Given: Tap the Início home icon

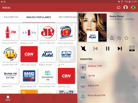Looking at the screenshot, I should (x=8, y=98).
